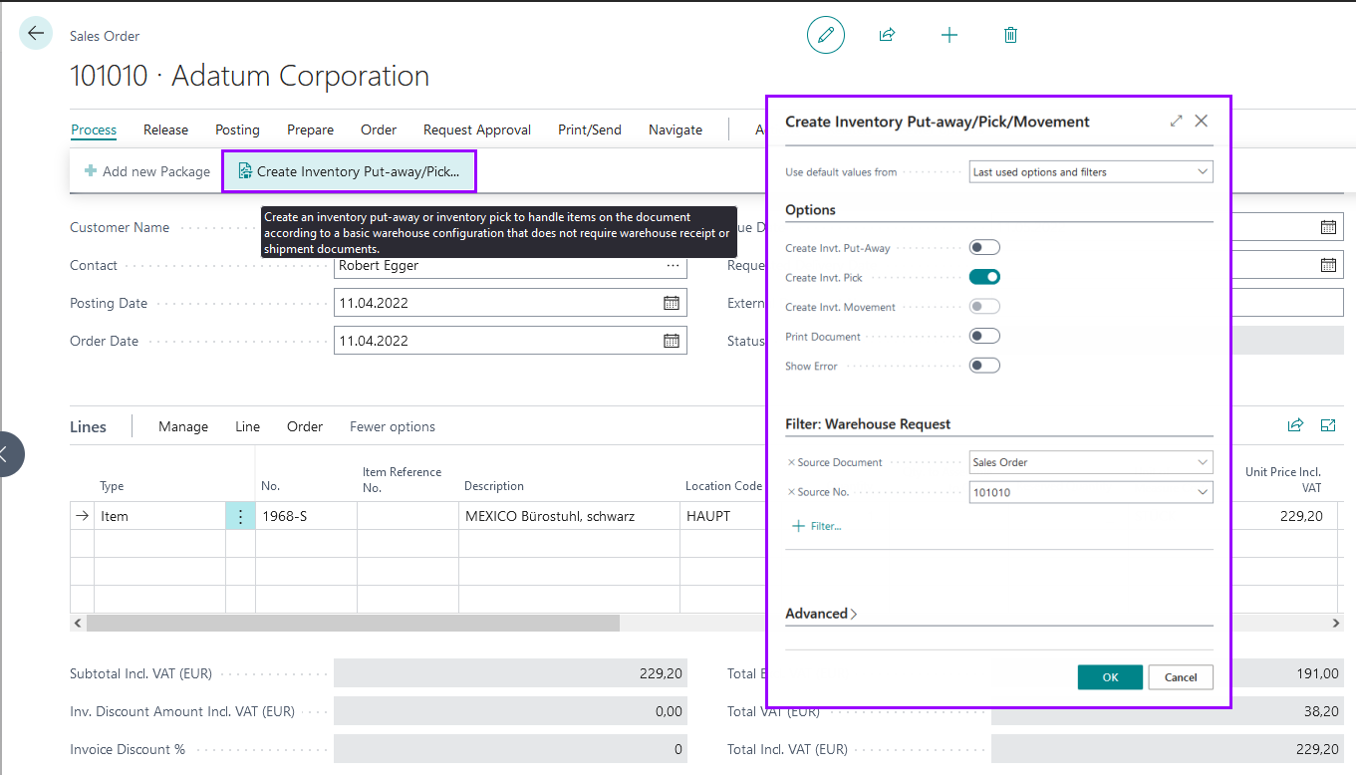Open the Order menu in Lines
This screenshot has height=775, width=1356.
point(305,426)
